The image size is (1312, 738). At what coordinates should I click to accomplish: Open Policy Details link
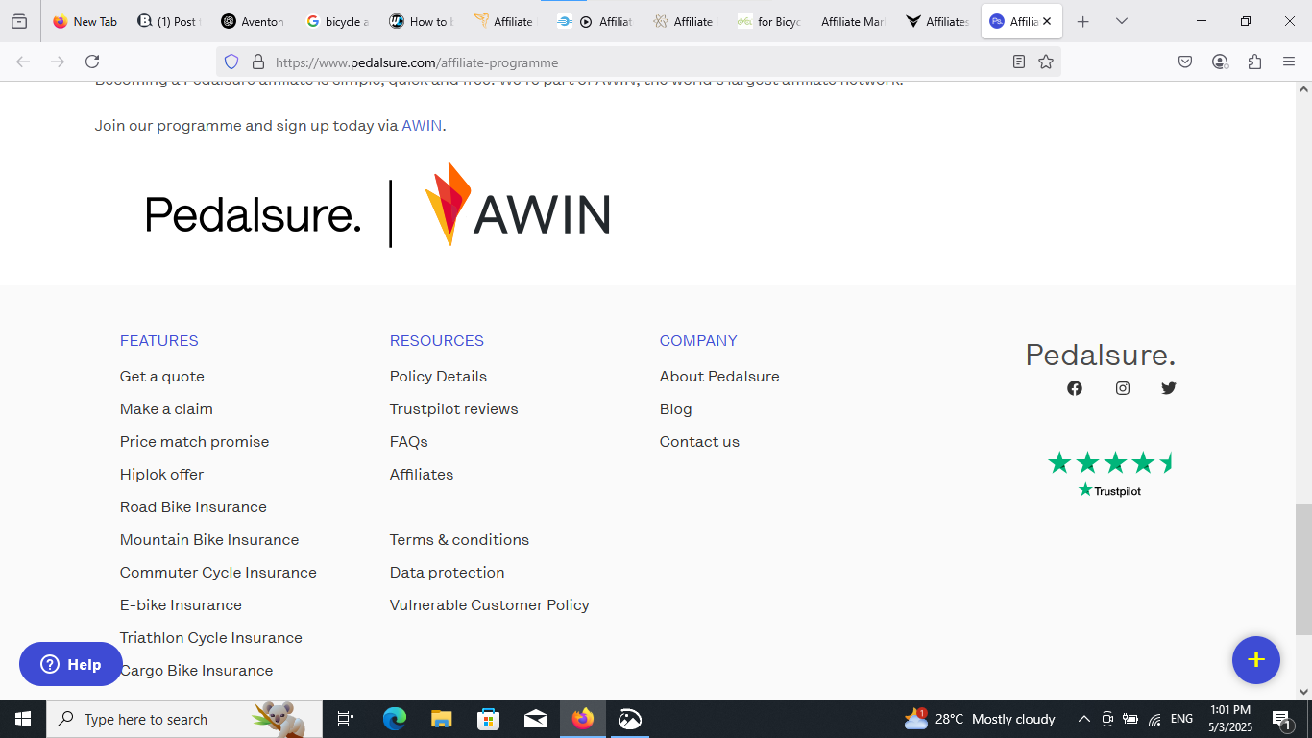click(x=438, y=377)
